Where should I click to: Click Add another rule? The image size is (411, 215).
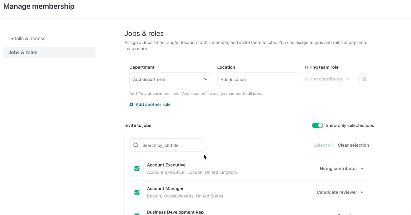[153, 104]
